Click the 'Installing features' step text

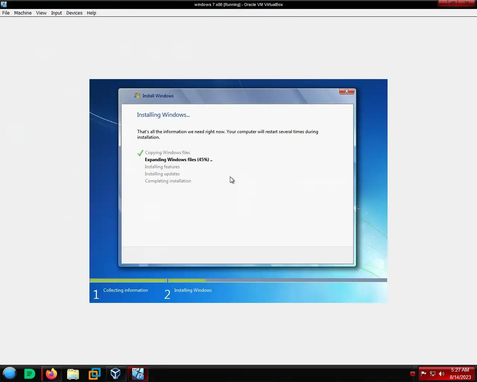pos(162,167)
